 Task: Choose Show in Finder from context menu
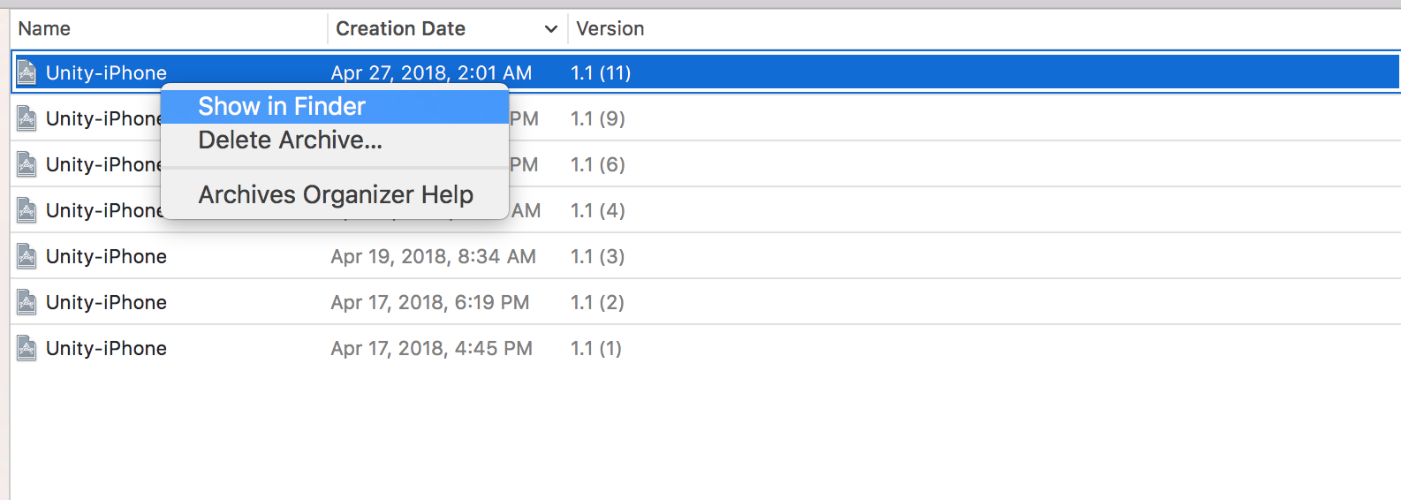pyautogui.click(x=282, y=107)
